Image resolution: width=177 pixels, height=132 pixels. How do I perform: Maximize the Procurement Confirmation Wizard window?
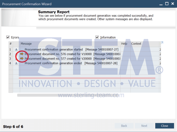click(x=167, y=4)
